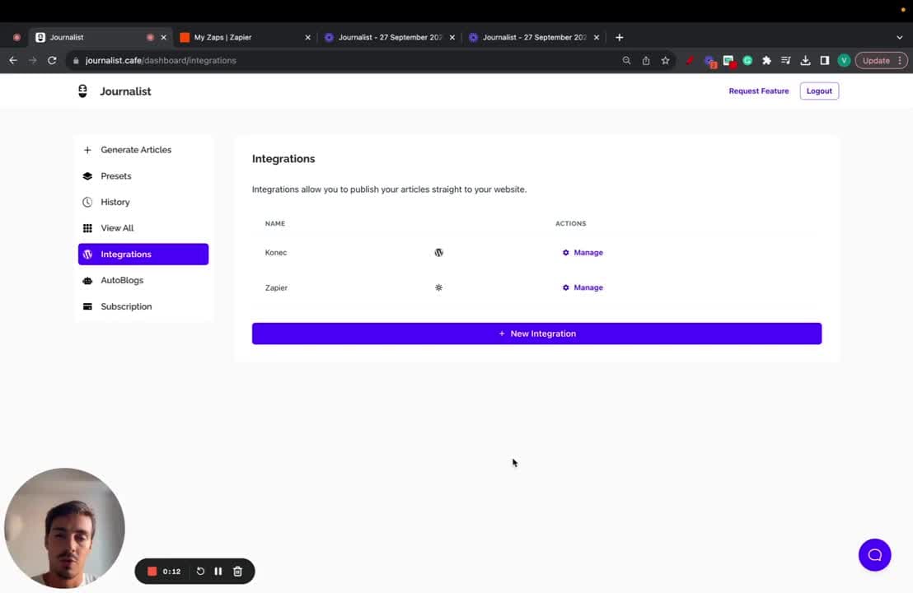The image size is (913, 593).
Task: Click the Request Feature link
Action: click(758, 91)
